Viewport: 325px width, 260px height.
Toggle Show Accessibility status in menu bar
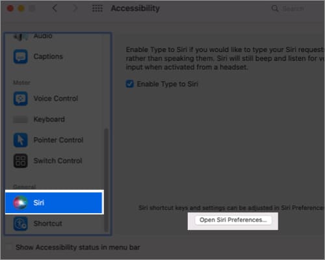point(9,247)
